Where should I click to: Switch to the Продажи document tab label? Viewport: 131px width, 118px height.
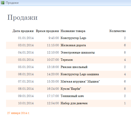pyautogui.click(x=12, y=3)
